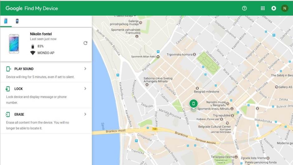Click the Google Find My Device logo

[32, 8]
